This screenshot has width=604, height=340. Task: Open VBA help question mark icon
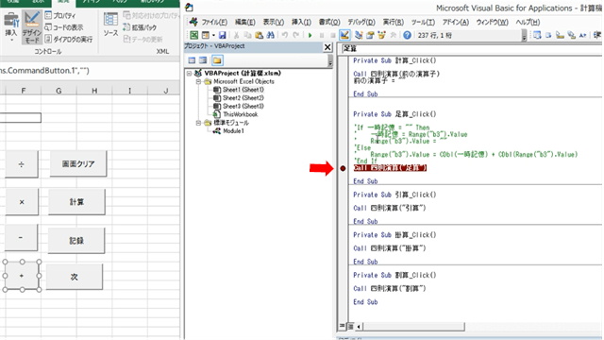click(407, 35)
